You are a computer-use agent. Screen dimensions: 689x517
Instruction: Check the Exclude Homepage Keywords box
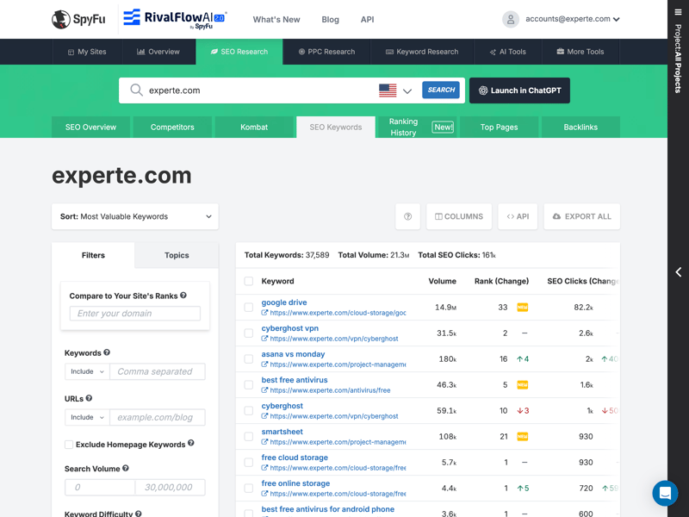click(x=69, y=445)
